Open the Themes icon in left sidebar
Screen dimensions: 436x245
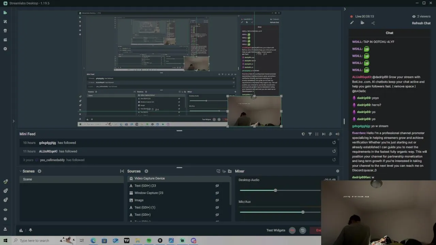point(5,21)
